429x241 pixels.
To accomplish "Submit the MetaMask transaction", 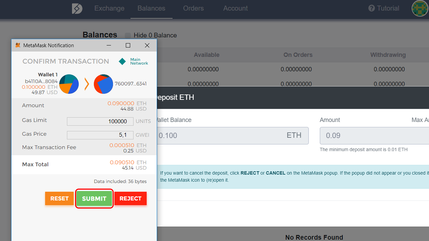I will 94,199.
